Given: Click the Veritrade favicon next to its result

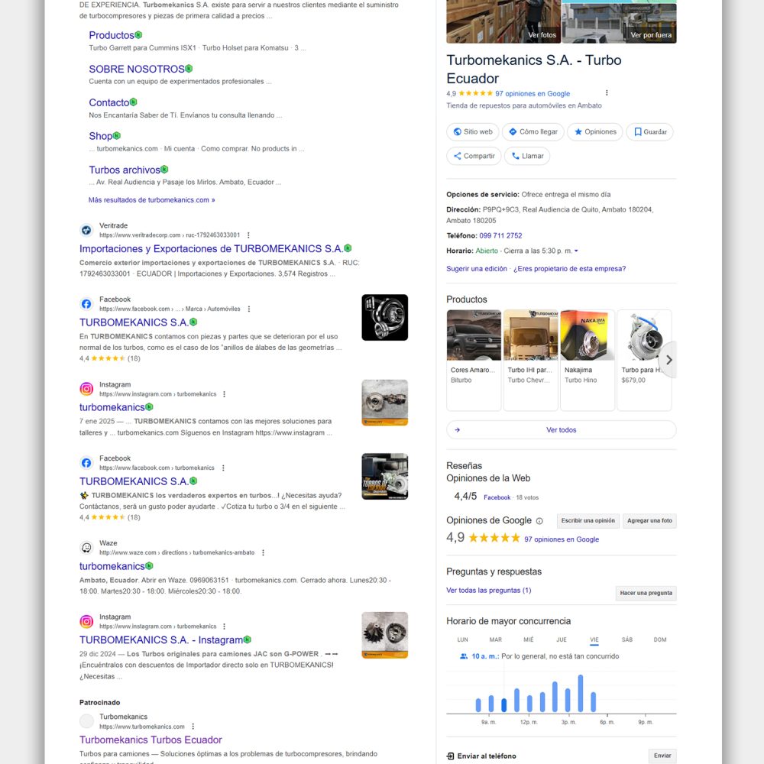Looking at the screenshot, I should point(86,229).
